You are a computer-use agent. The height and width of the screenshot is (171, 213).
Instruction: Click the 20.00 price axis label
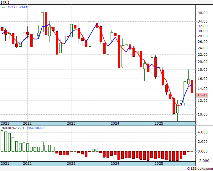click(202, 62)
